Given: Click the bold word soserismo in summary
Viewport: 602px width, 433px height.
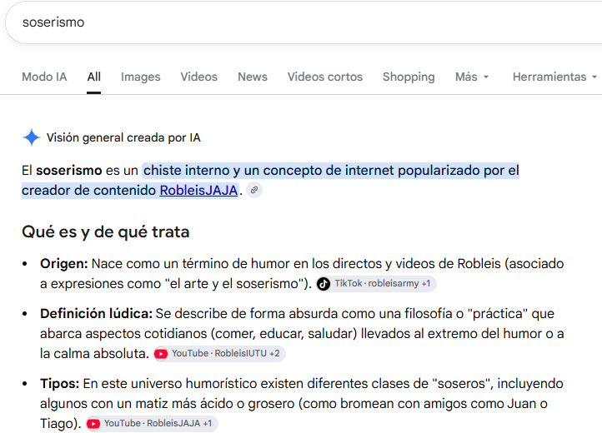Looking at the screenshot, I should point(69,170).
